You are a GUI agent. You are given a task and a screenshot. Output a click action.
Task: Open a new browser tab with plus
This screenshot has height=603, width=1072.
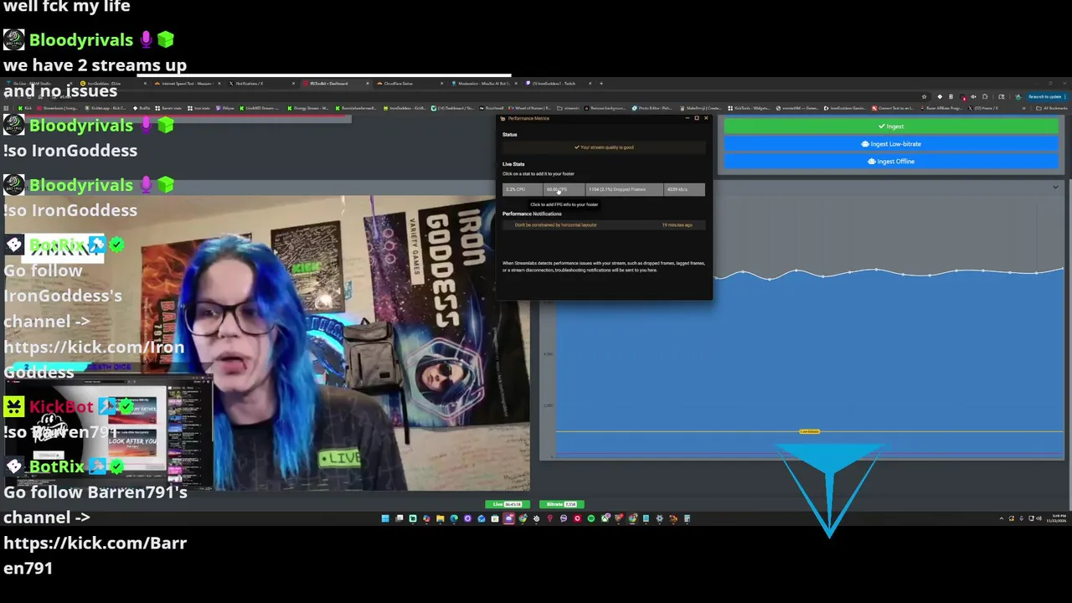tap(600, 84)
